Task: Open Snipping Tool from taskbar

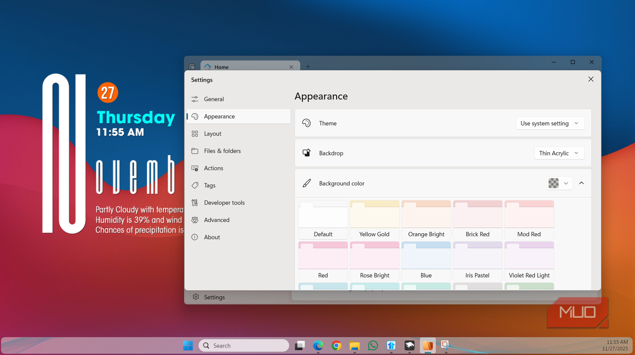Action: 446,346
